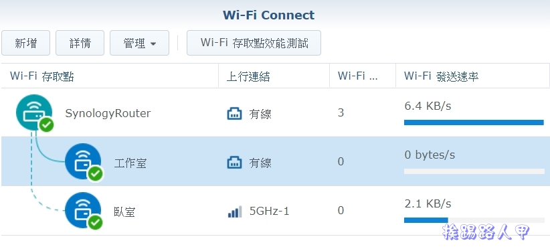Click the 新增 button
Screen dimensions: 550x251
pyautogui.click(x=26, y=43)
